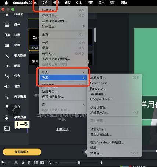Select Panopto… export option
Viewport: 157px width, 167px height.
click(114, 88)
